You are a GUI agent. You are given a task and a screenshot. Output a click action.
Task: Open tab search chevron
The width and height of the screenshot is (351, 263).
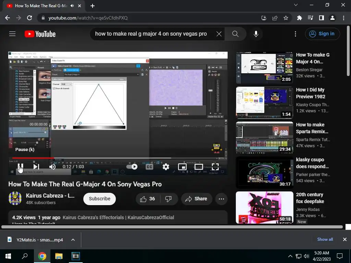pyautogui.click(x=296, y=5)
